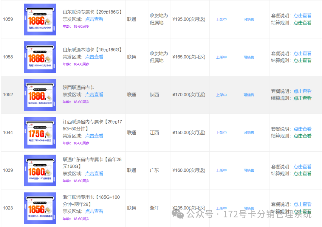This screenshot has width=322, height=227.
Task: View 结算规则 for 江西联通 row 1044
Action: 302,136
